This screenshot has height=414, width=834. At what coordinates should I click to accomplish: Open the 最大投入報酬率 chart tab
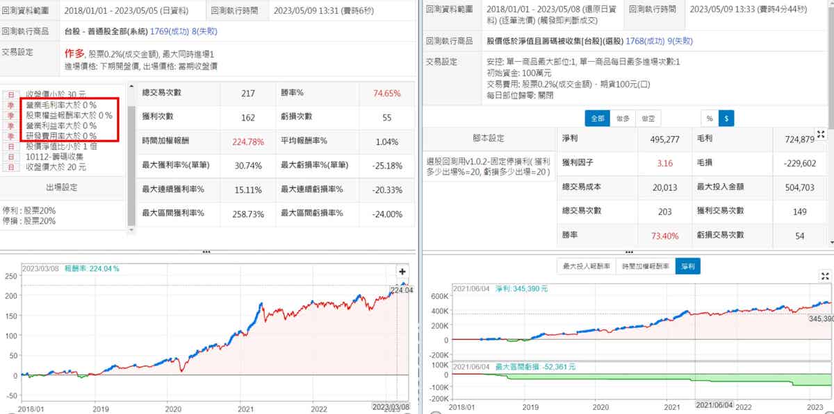586,266
